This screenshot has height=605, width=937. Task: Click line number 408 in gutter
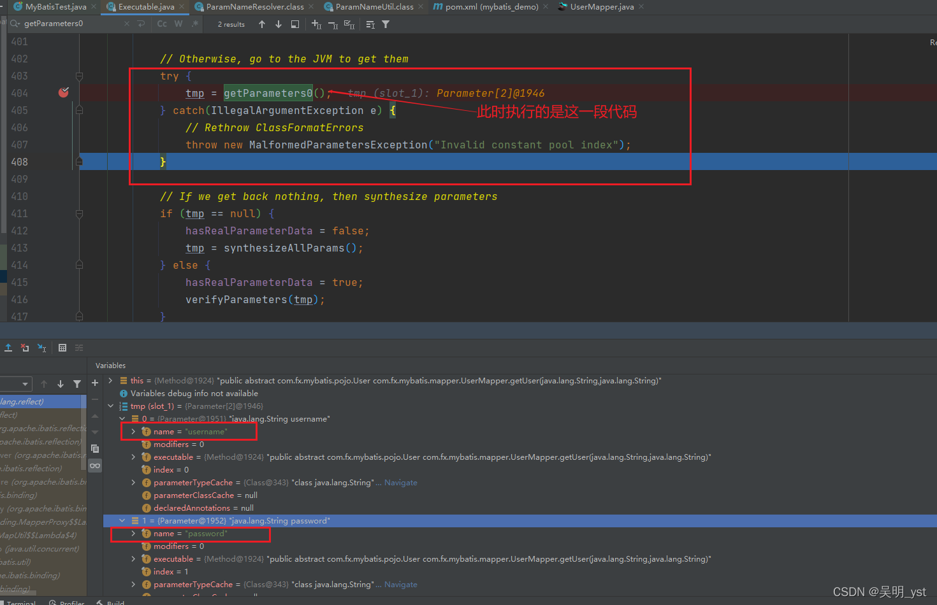(x=20, y=162)
